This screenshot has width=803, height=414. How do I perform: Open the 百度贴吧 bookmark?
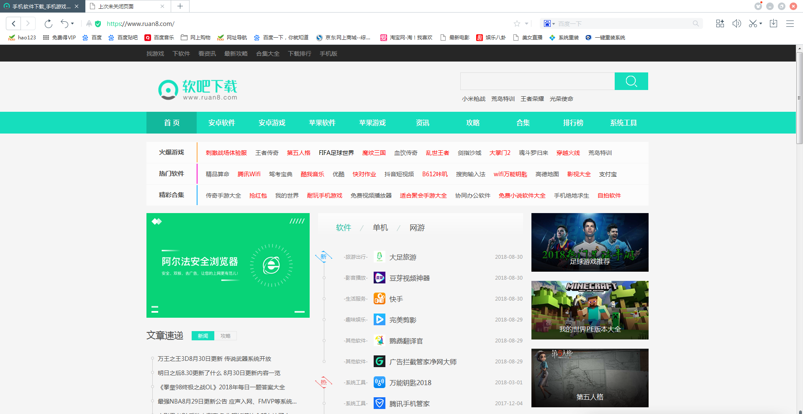coord(123,38)
